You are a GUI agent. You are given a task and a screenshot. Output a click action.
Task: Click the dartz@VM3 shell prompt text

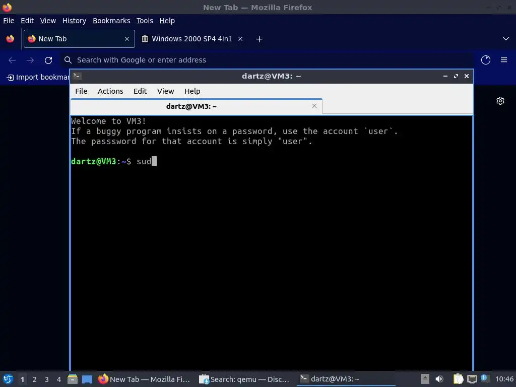pos(101,161)
